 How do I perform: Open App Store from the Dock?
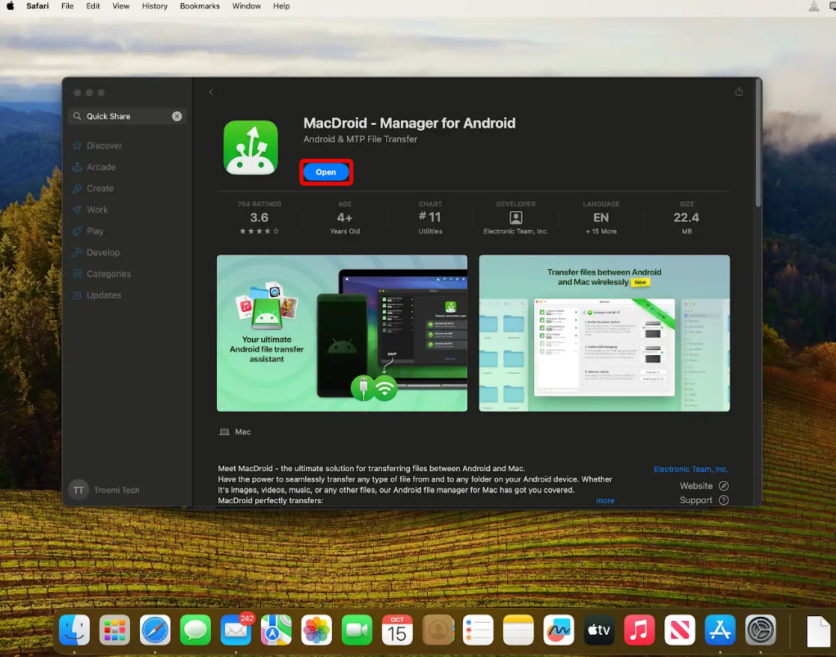[x=721, y=630]
